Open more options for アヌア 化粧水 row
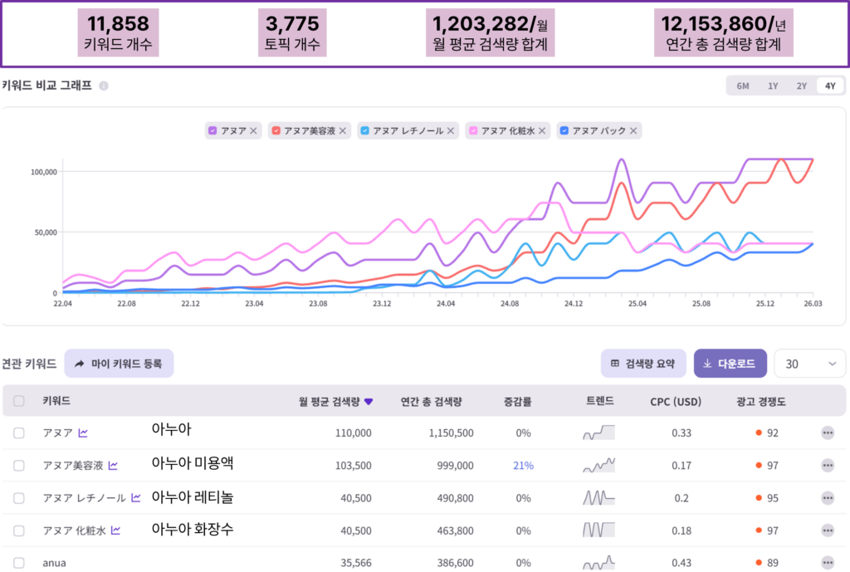Screen dimensions: 850x572 point(828,530)
